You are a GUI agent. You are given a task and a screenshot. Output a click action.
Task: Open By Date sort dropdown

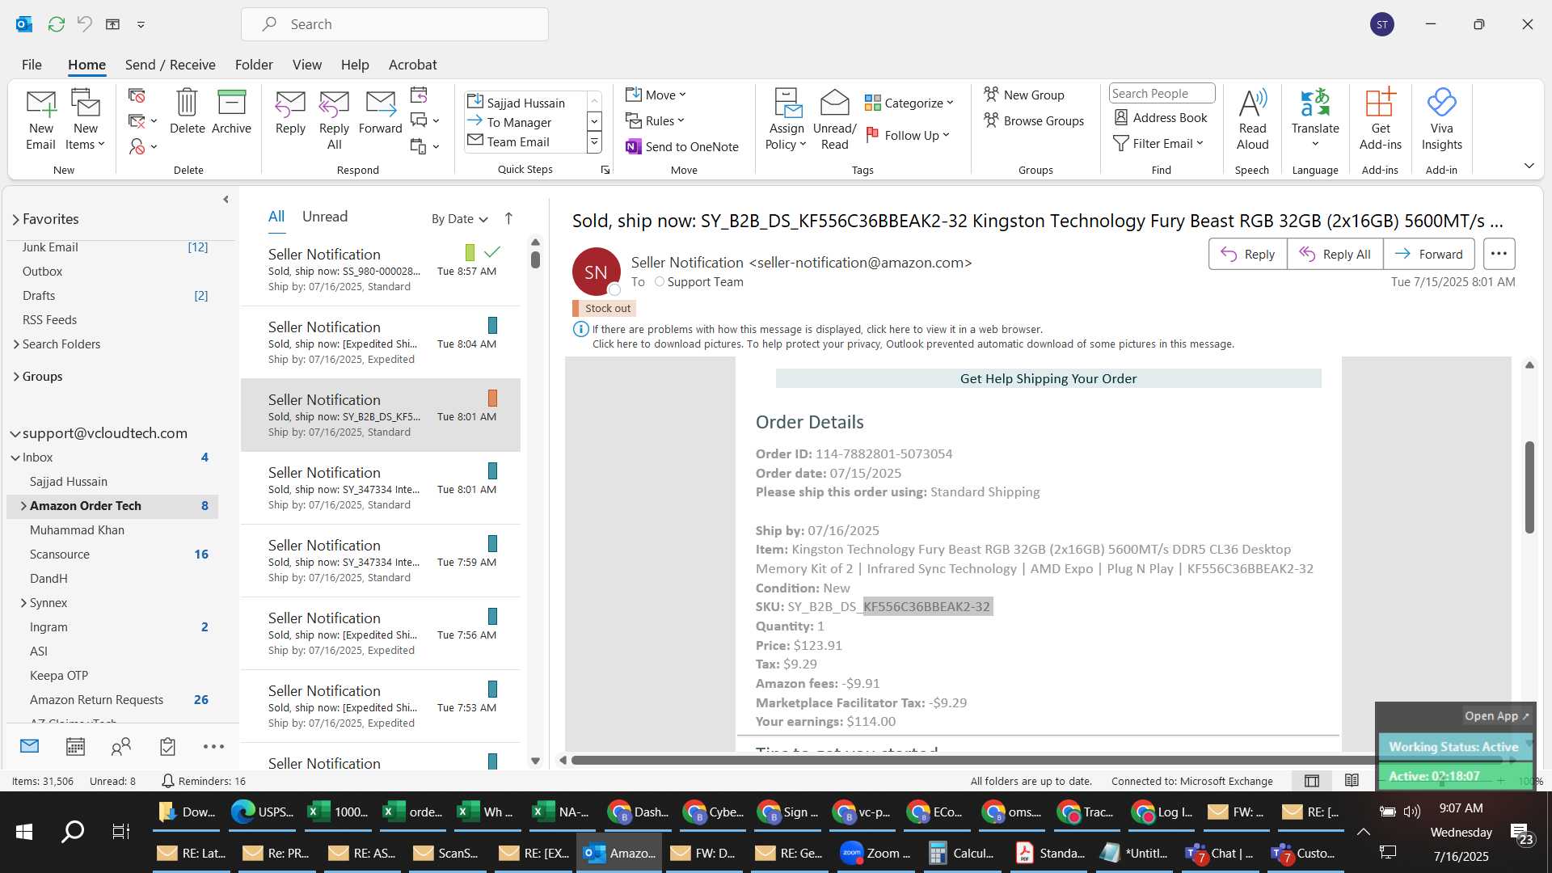coord(459,218)
